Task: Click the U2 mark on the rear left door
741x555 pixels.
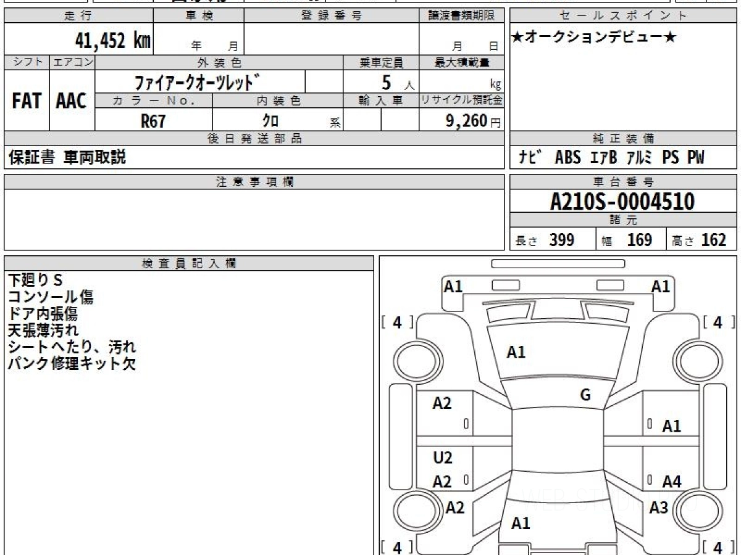Action: click(443, 458)
